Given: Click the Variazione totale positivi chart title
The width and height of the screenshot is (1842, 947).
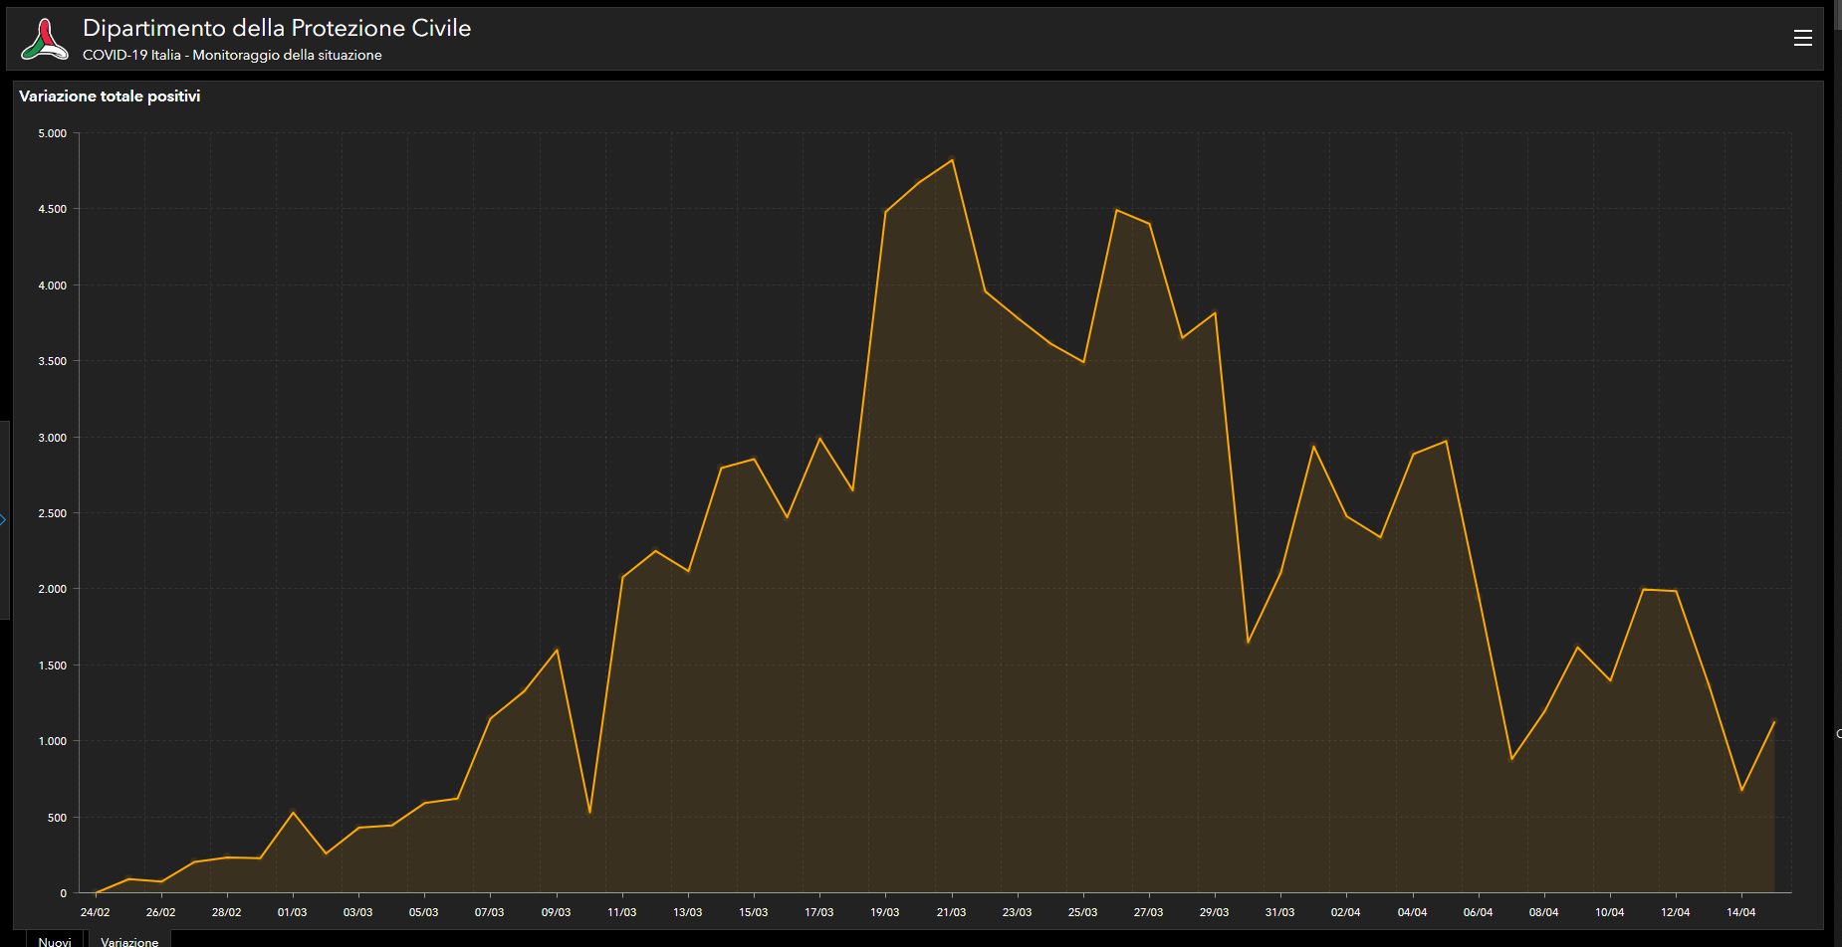Looking at the screenshot, I should [110, 96].
